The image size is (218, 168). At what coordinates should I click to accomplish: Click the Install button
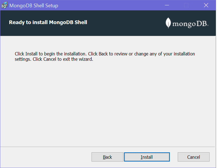click(147, 157)
